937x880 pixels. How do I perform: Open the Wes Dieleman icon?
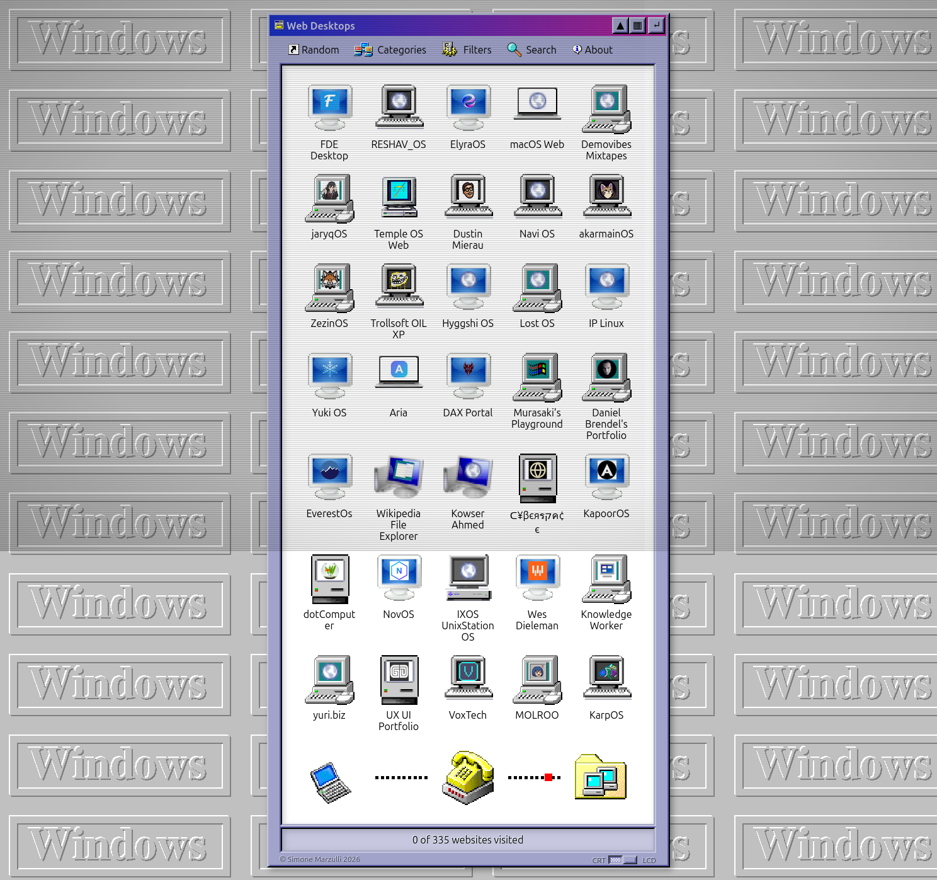pos(537,578)
